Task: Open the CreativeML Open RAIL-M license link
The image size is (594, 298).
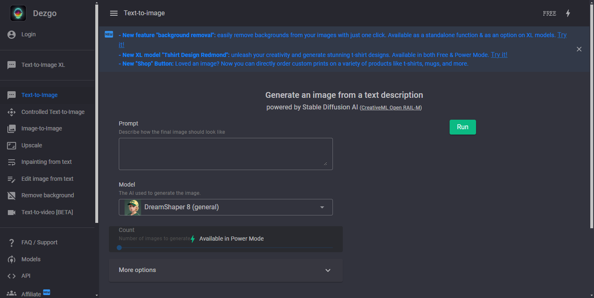Action: pyautogui.click(x=391, y=108)
